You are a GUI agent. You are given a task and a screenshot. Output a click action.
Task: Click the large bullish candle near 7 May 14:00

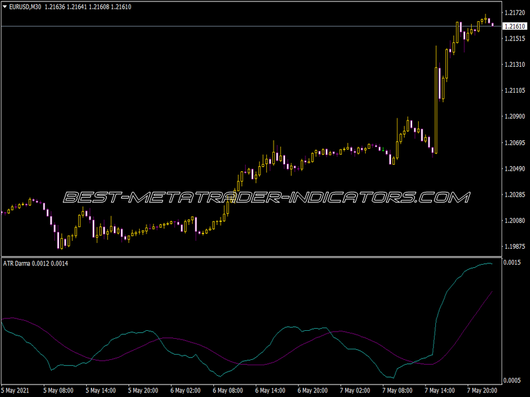tap(436, 110)
